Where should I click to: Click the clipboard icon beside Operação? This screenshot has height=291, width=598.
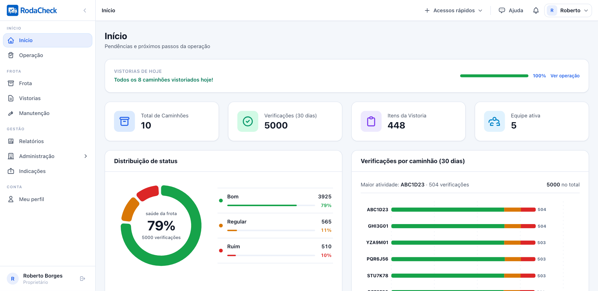(11, 55)
